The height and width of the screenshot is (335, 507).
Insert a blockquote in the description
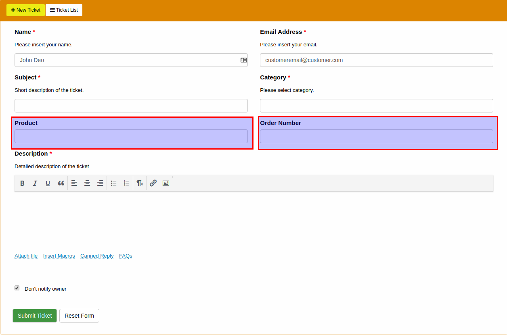[x=61, y=183]
